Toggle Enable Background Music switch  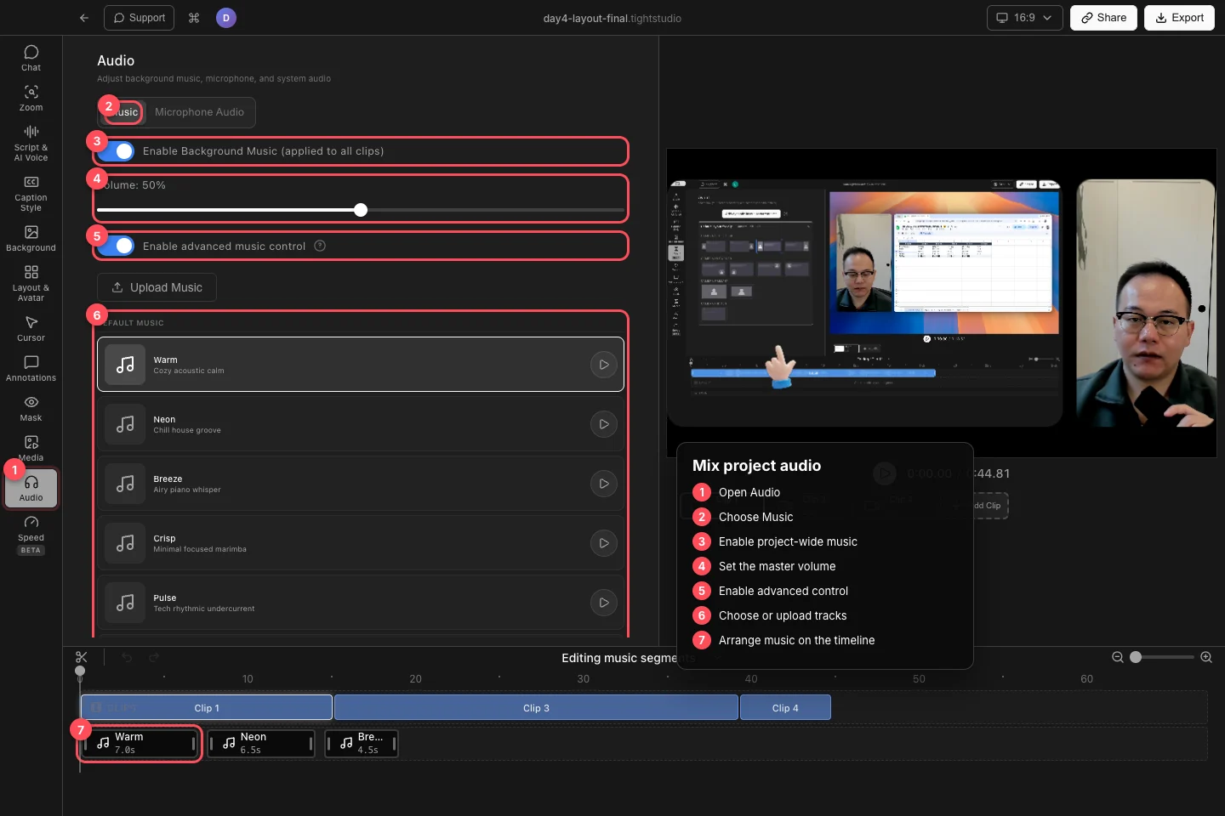pyautogui.click(x=117, y=151)
